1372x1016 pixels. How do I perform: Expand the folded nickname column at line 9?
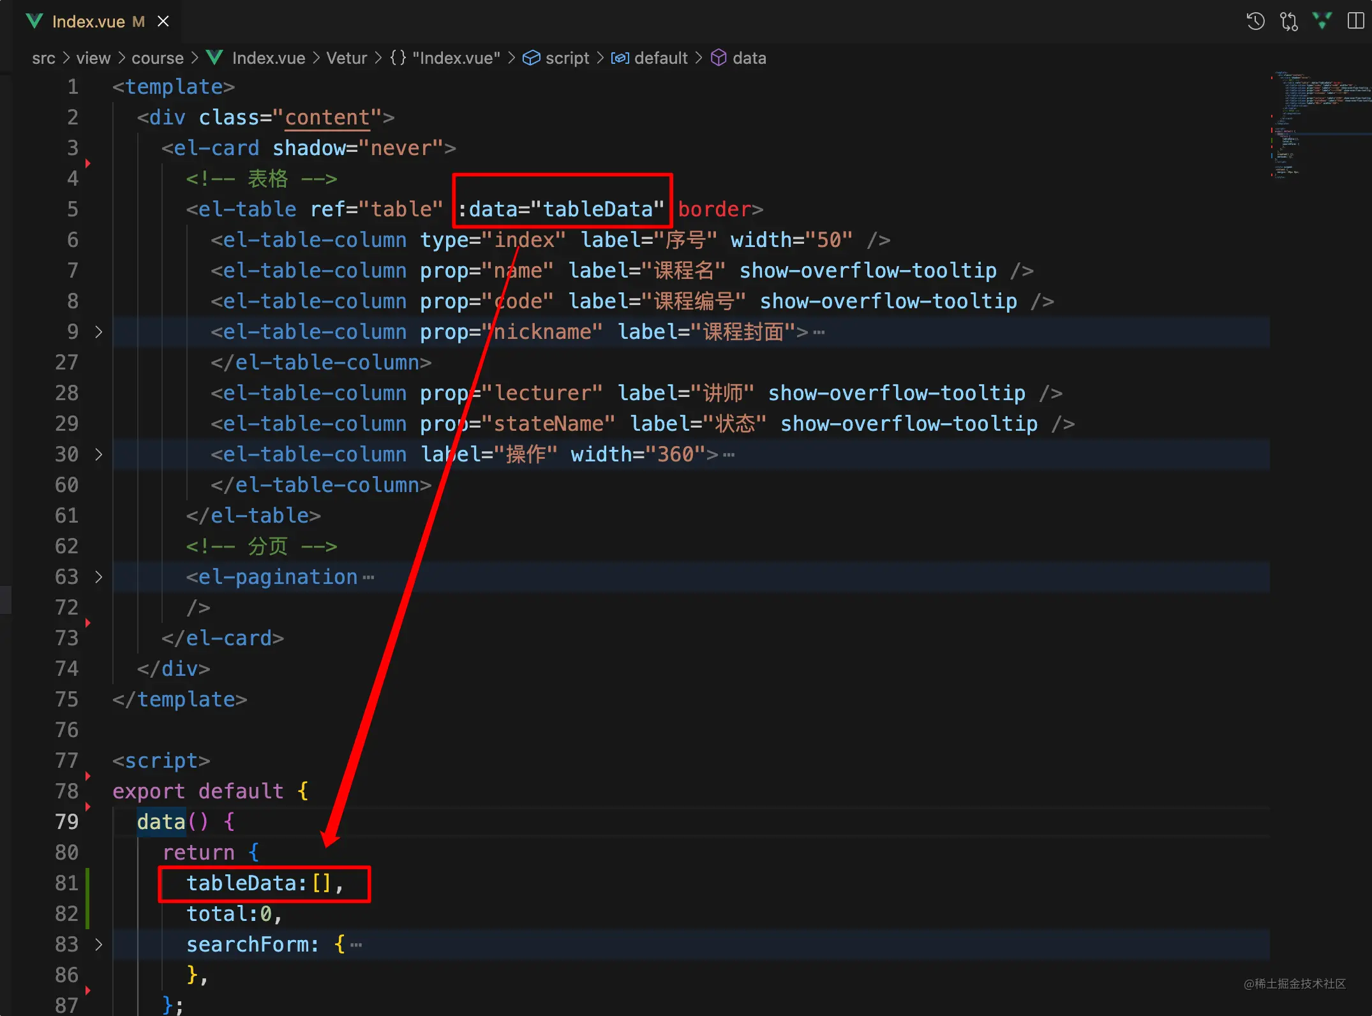click(98, 332)
